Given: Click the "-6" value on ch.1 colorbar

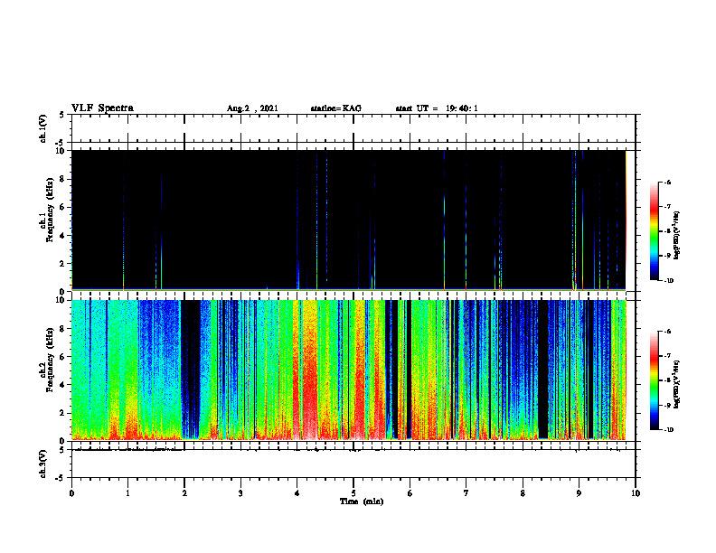Looking at the screenshot, I should click(x=667, y=182).
